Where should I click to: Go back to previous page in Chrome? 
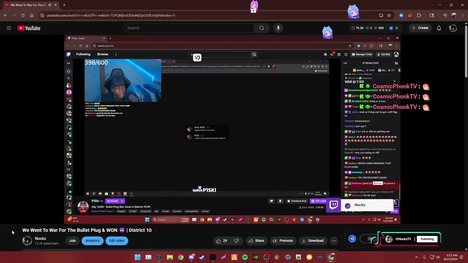click(x=5, y=15)
